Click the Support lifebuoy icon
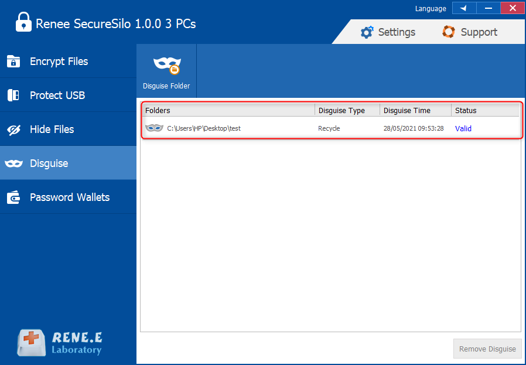Screen dimensions: 526x365 (449, 32)
